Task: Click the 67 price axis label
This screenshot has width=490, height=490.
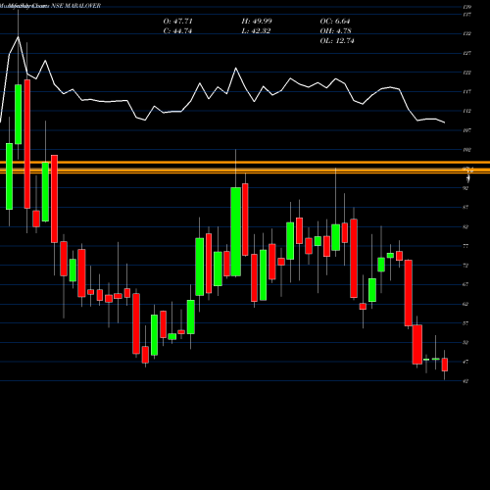Action: 466,284
